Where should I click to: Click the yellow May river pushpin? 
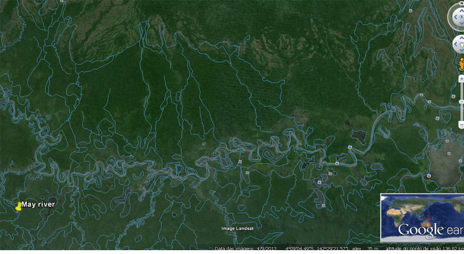[x=18, y=206]
